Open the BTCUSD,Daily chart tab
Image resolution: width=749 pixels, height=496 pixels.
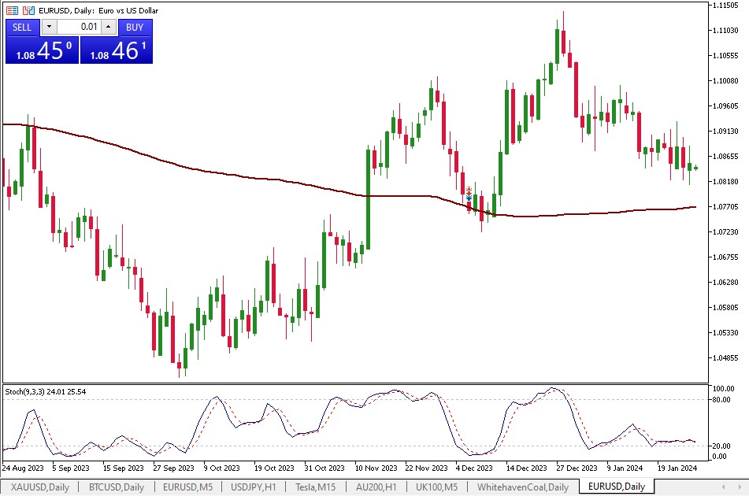[116, 487]
